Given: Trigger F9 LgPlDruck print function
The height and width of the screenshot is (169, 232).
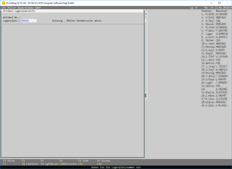Looking at the screenshot, I should pyautogui.click(x=49, y=164).
